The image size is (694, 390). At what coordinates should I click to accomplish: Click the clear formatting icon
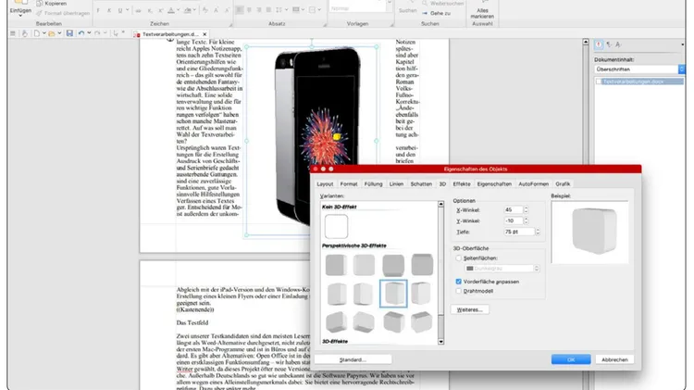coord(204,10)
